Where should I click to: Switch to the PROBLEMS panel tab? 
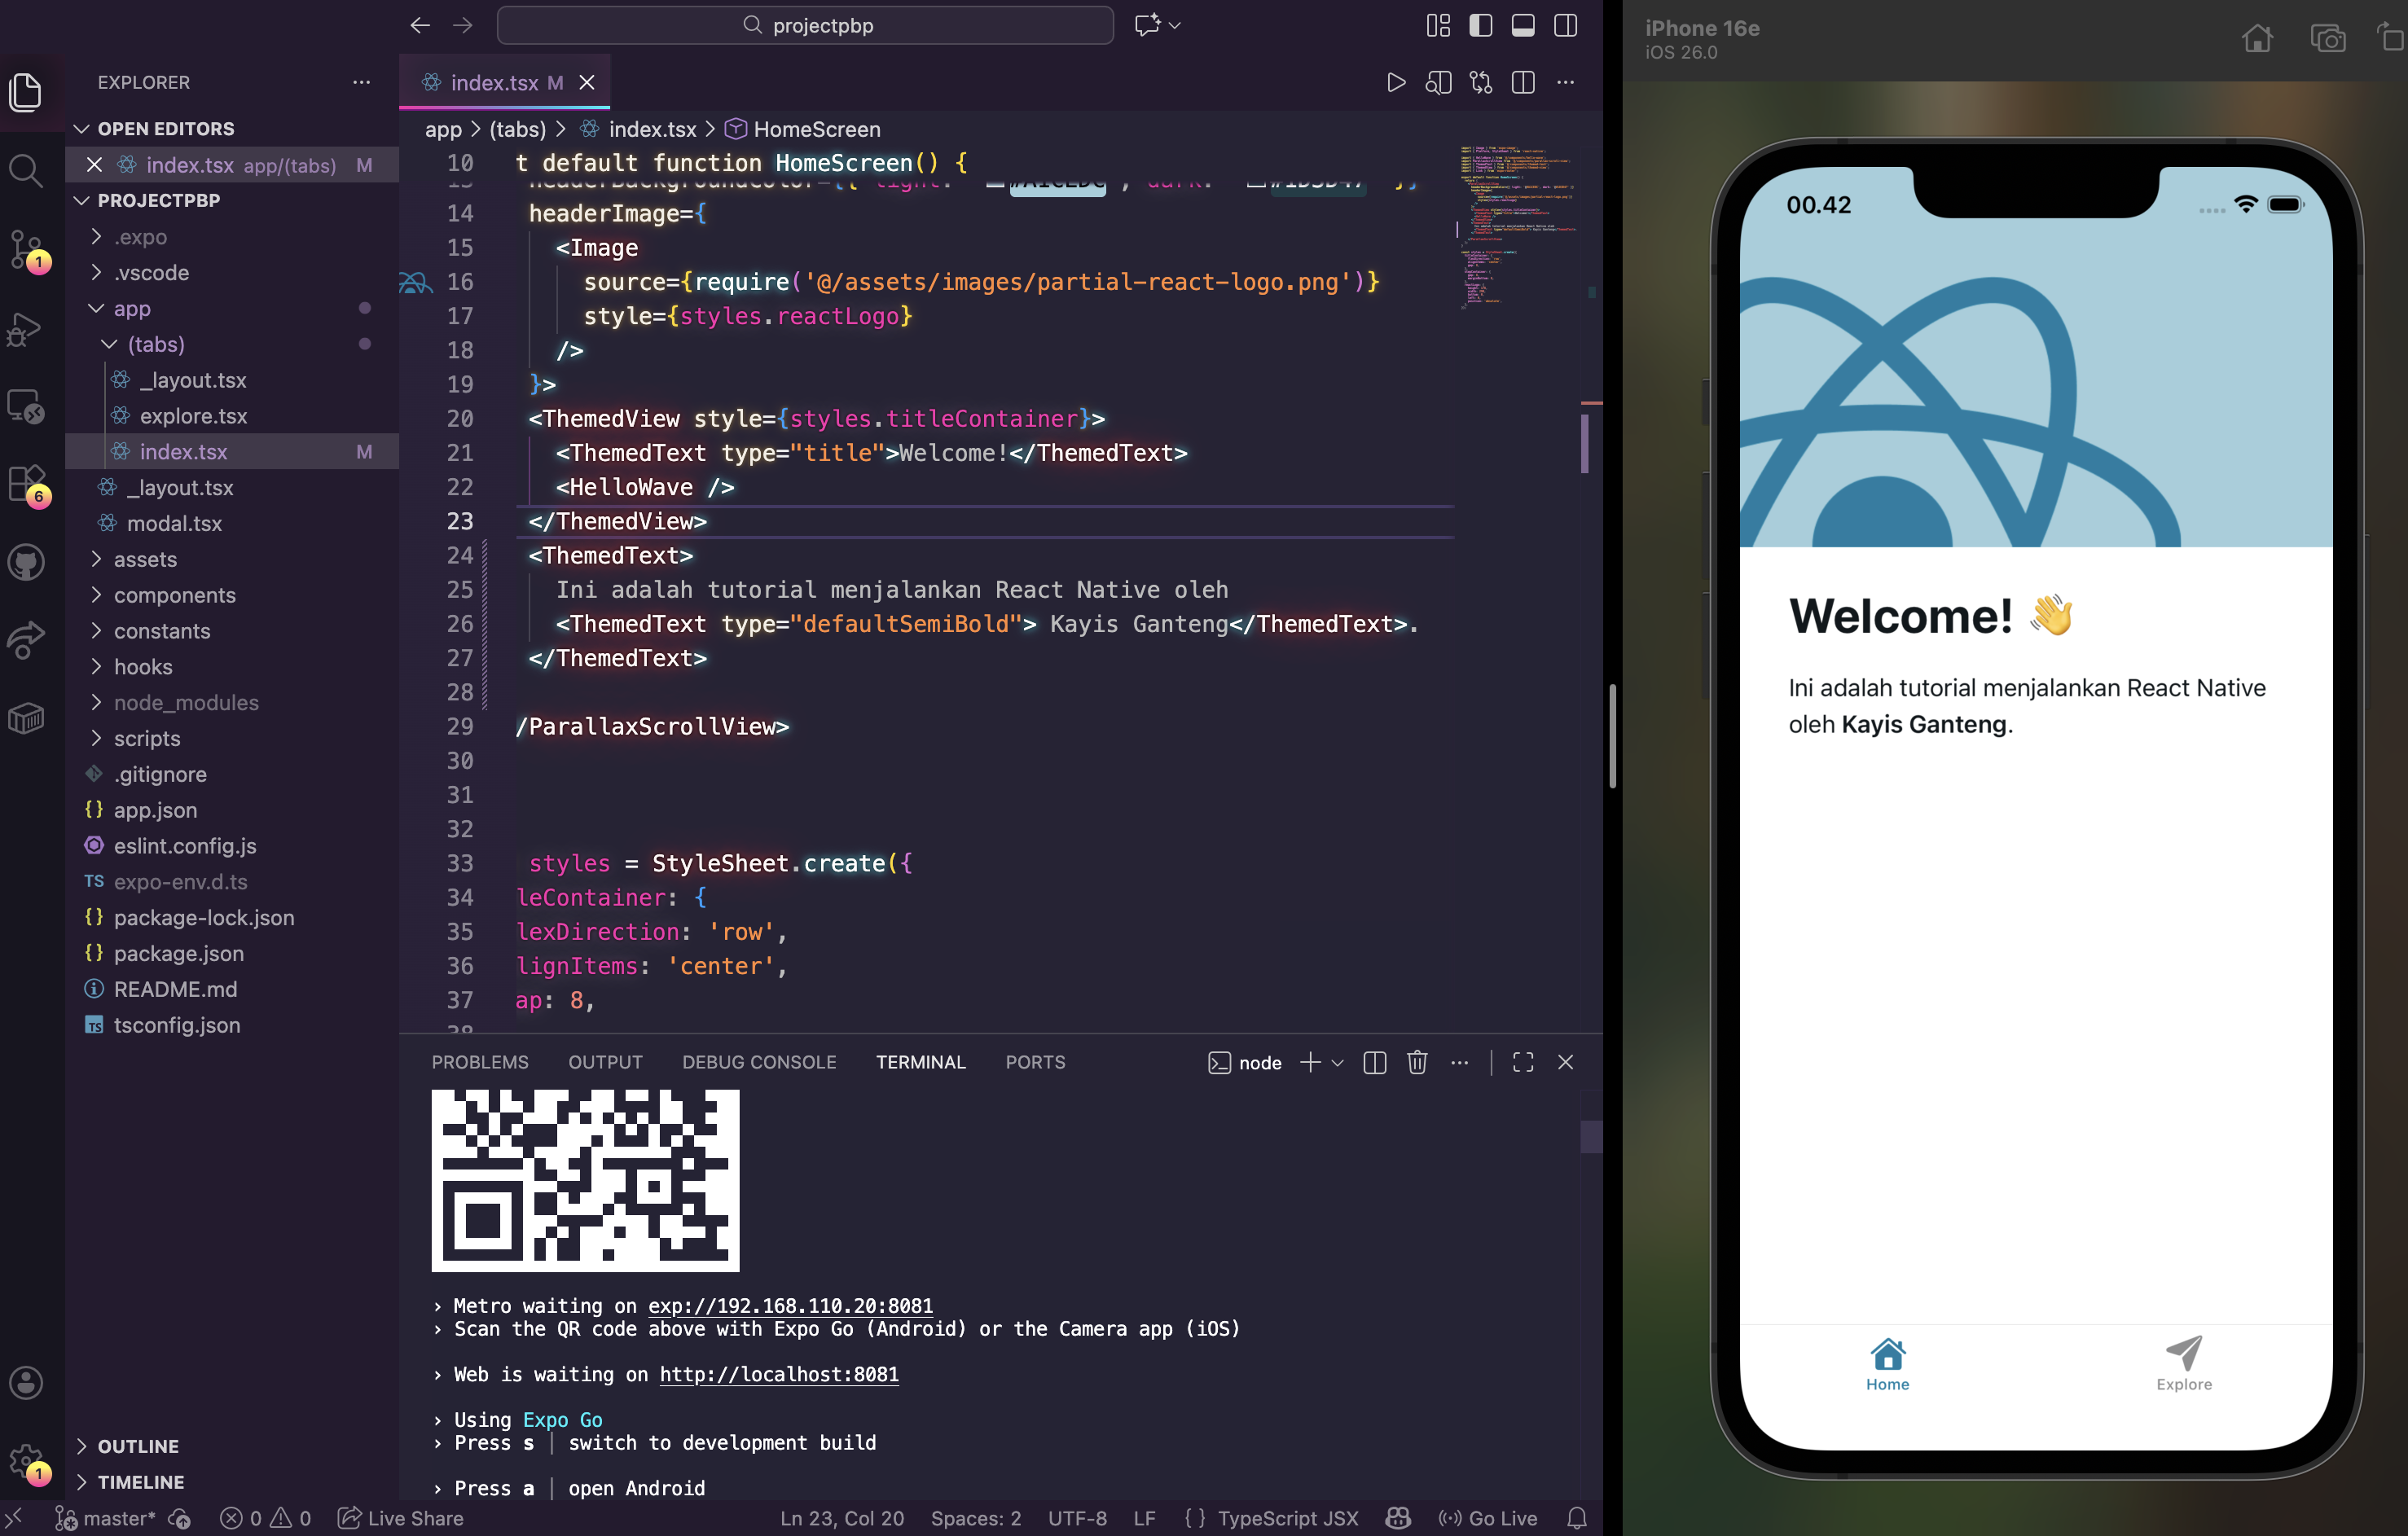480,1062
